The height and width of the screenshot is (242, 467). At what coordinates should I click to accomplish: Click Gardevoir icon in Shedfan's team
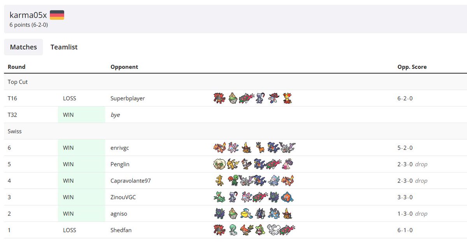[233, 230]
